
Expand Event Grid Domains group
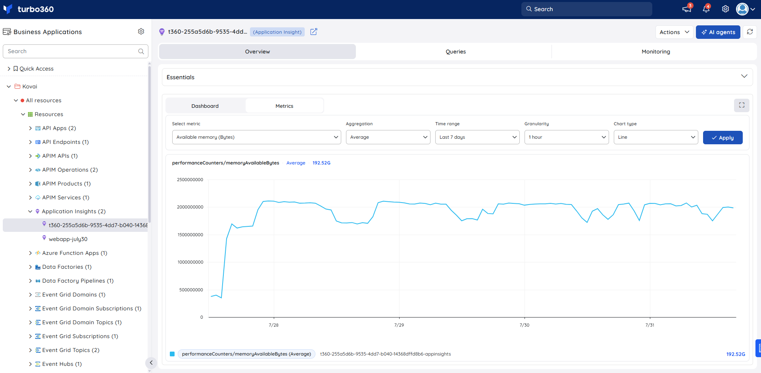tap(30, 295)
